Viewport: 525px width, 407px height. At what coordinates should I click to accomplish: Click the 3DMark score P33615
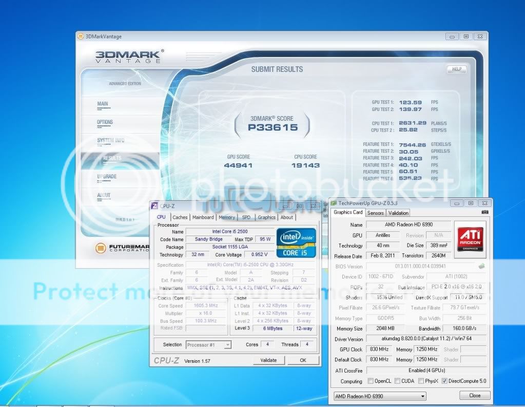[x=273, y=127]
